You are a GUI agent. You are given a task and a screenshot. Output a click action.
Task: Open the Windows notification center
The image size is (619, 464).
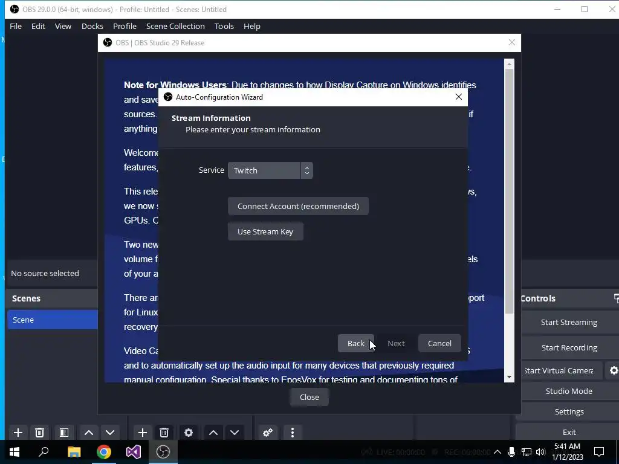coord(599,452)
